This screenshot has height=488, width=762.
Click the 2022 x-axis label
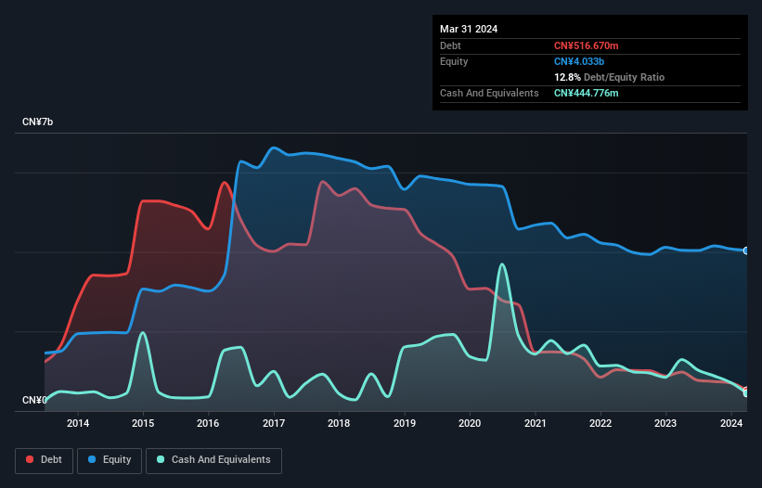(601, 423)
